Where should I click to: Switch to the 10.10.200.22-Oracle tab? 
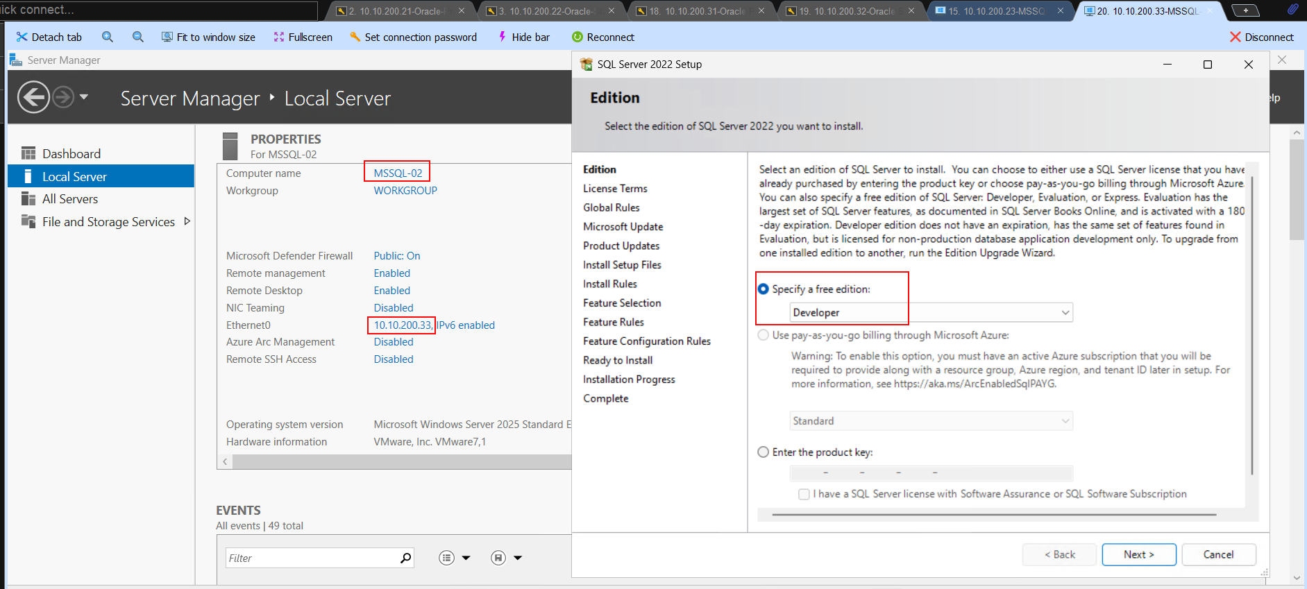coord(550,11)
